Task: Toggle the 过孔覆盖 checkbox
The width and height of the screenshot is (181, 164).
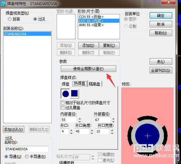Action: coord(62,108)
